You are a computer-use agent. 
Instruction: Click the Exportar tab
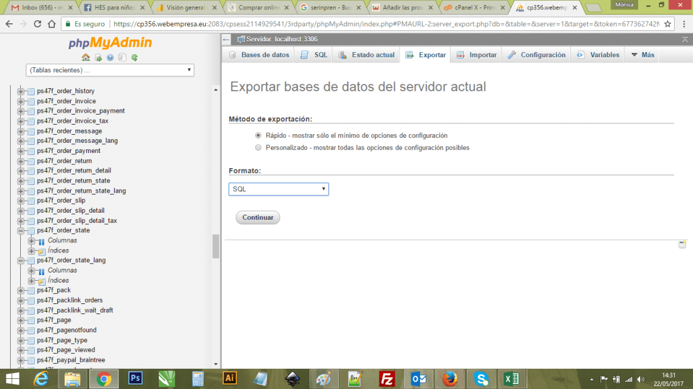(x=426, y=55)
